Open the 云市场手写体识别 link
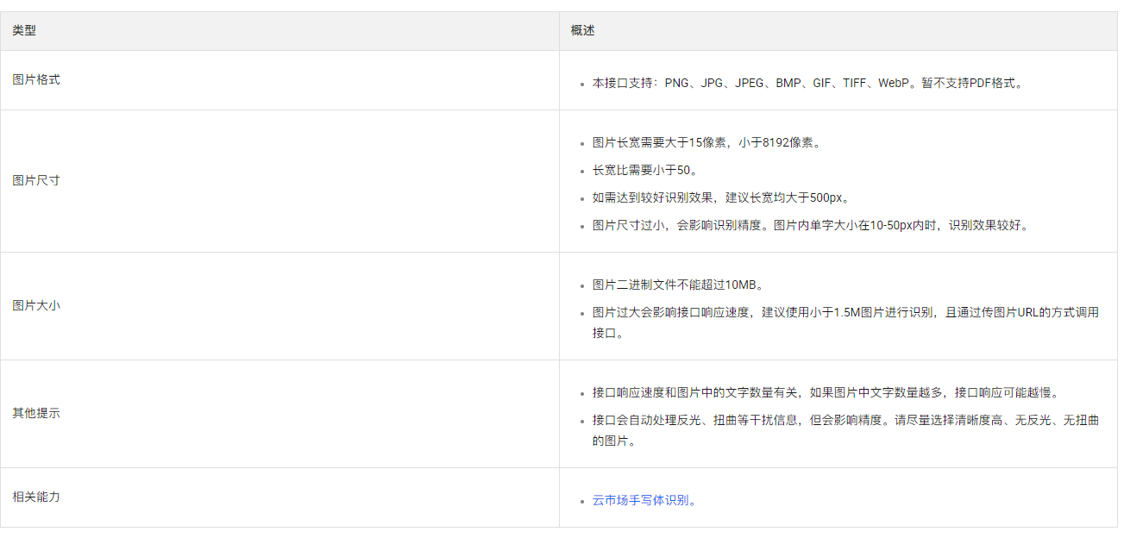 pyautogui.click(x=641, y=500)
